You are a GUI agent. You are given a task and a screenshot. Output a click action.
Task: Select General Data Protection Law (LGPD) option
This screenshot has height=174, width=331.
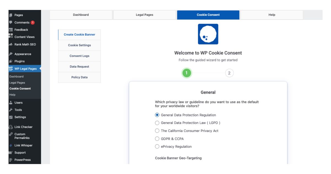(157, 123)
